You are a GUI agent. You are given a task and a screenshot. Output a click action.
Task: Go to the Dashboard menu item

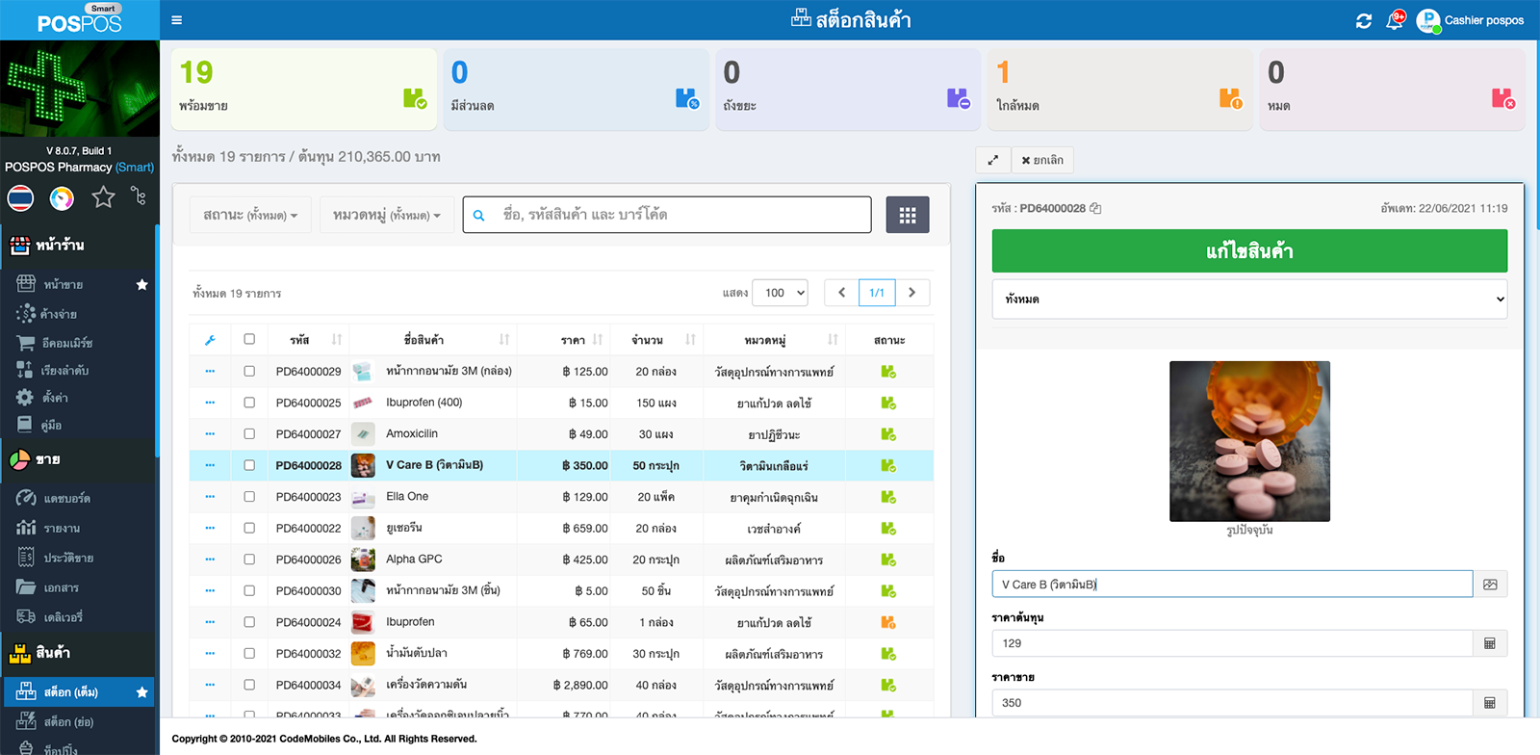point(66,498)
